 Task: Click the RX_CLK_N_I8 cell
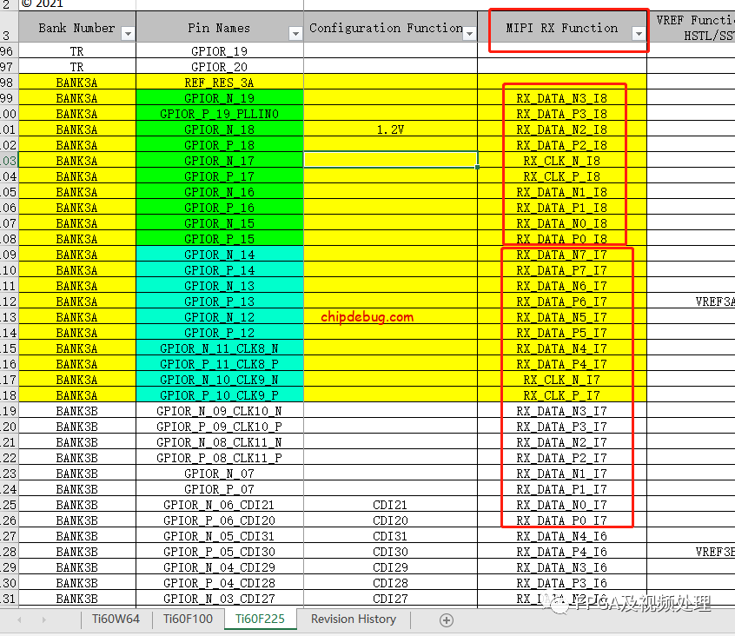coord(561,161)
